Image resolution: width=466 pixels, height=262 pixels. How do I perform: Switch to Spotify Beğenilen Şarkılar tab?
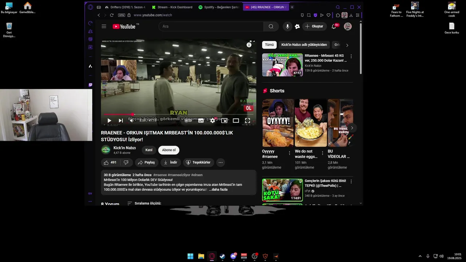click(219, 7)
